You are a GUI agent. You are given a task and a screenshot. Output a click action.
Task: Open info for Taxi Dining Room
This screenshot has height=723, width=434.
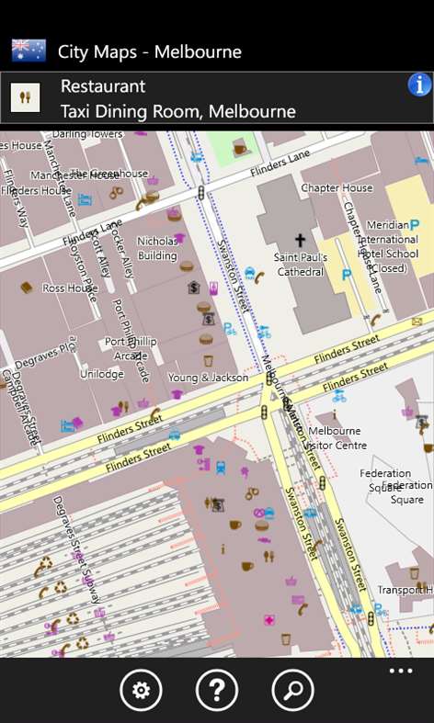(419, 85)
